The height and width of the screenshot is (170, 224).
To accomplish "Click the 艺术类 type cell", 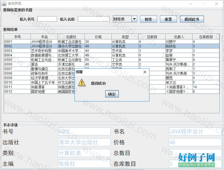I will [x=125, y=51].
